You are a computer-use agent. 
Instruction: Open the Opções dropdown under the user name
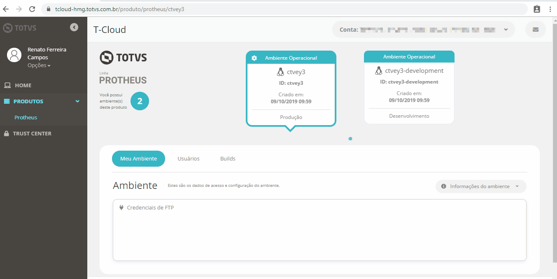click(x=39, y=65)
